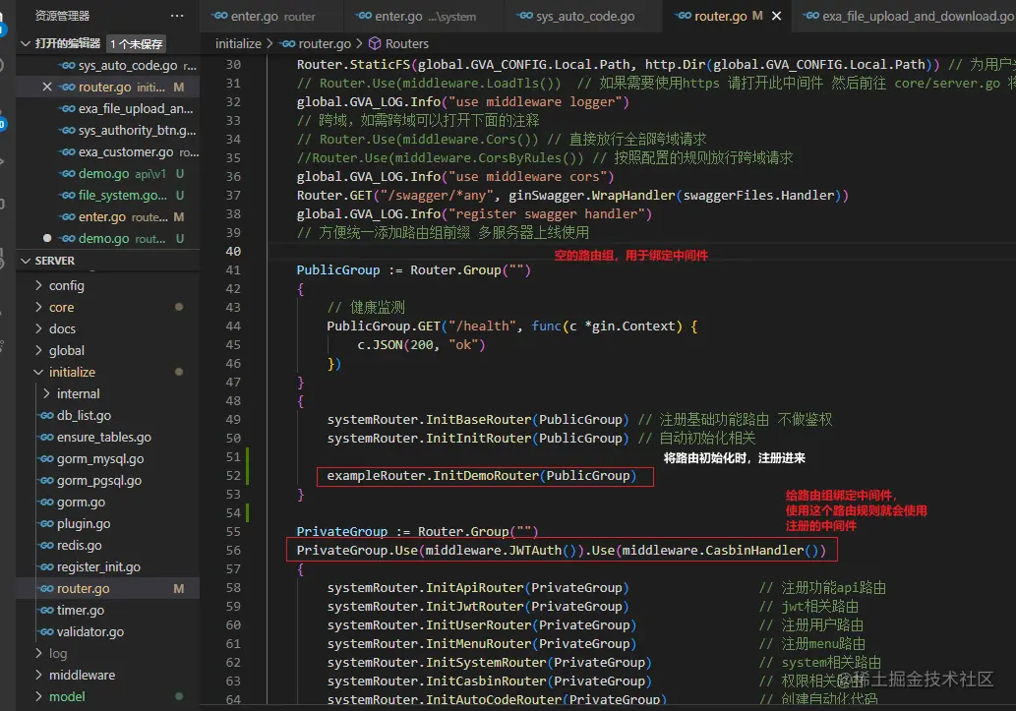
Task: Collapse the open editors section
Action: [26, 43]
